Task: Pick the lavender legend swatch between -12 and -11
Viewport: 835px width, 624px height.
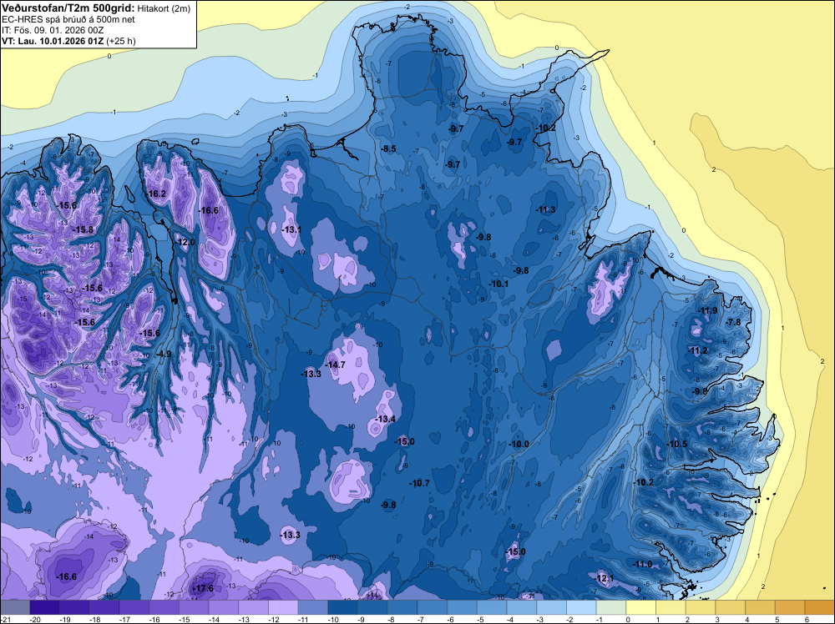Action: click(x=283, y=607)
